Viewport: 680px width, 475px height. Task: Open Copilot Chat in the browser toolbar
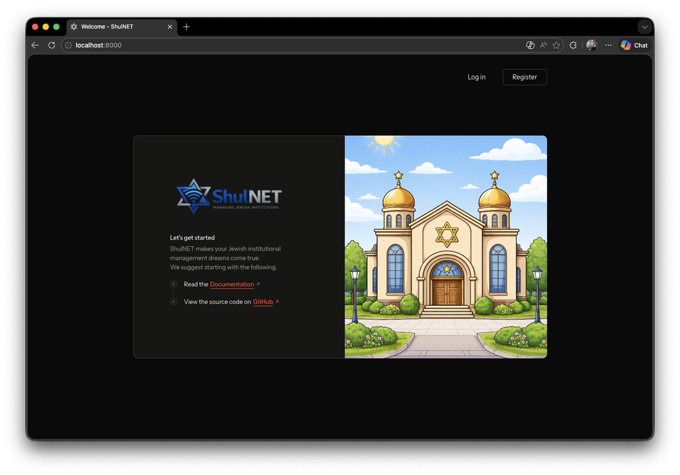(634, 45)
